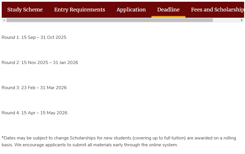Click '15 May 2026' in Round 4
The width and height of the screenshot is (245, 154).
54,113
